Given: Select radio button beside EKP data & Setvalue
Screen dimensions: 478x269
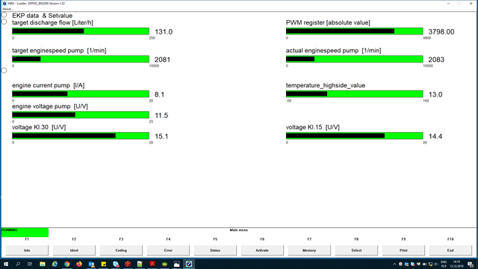Looking at the screenshot, I should [4, 15].
